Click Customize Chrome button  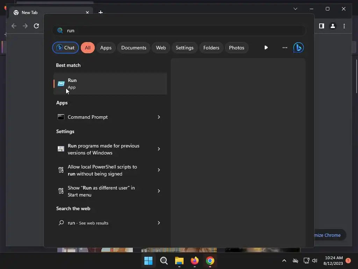[x=330, y=235]
